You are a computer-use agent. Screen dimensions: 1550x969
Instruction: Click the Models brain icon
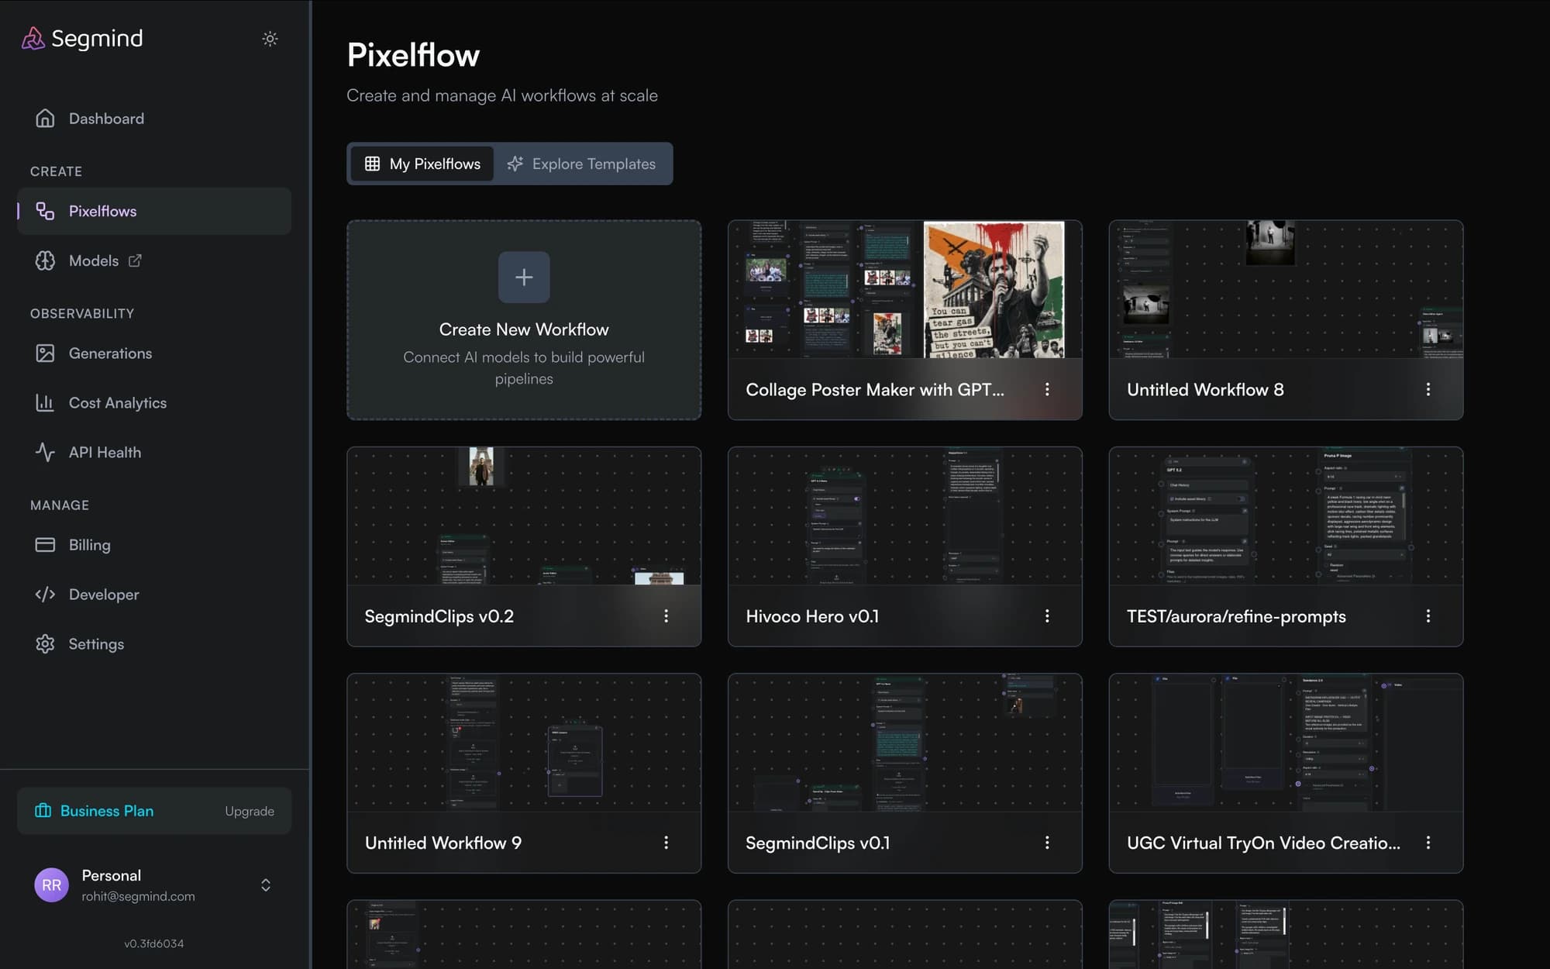(45, 260)
